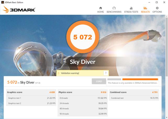Image resolution: width=168 pixels, height=119 pixels.
Task: Minimize the 3DMark window
Action: (149, 2)
